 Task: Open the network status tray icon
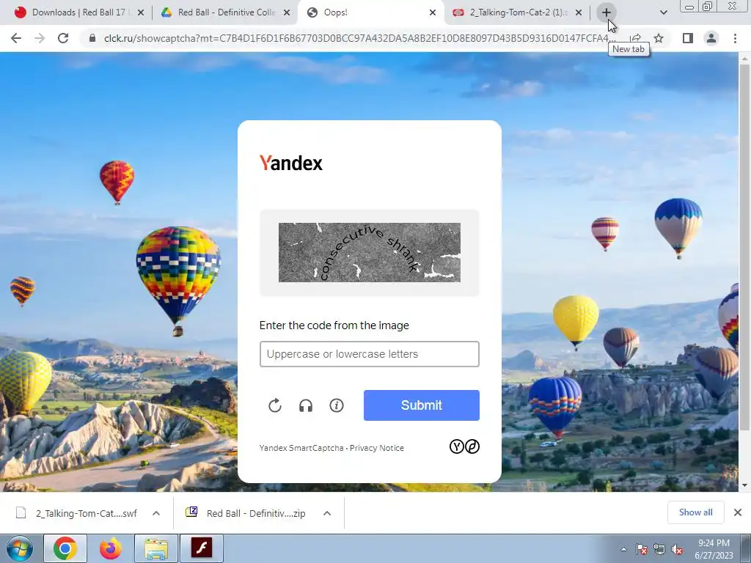point(659,549)
